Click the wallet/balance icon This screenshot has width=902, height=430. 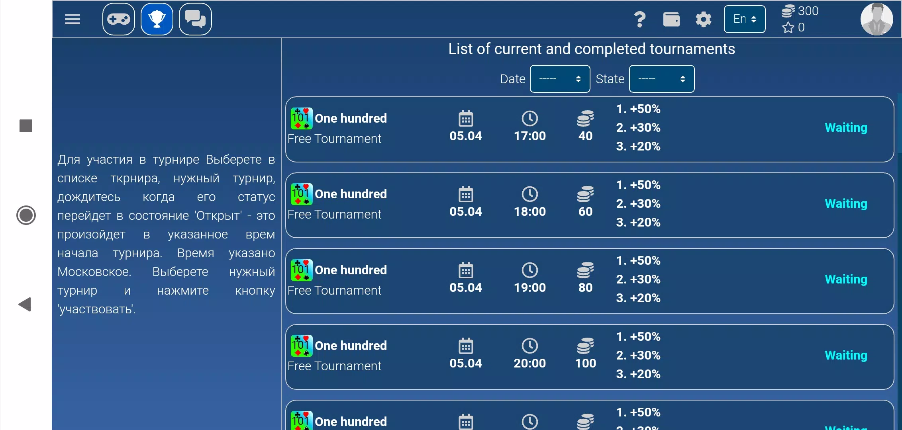[670, 19]
